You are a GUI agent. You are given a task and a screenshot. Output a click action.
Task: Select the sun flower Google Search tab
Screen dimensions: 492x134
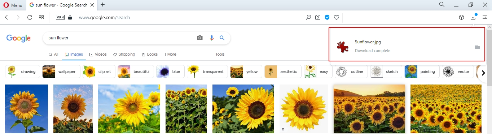61,5
